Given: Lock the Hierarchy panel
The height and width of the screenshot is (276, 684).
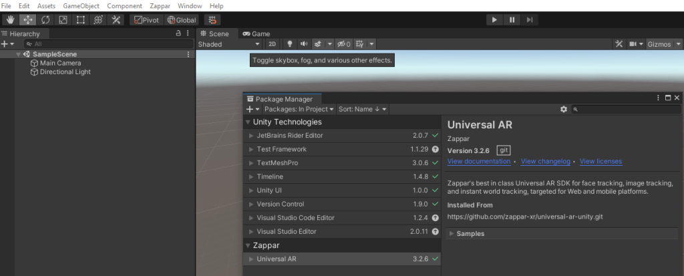Looking at the screenshot, I should [178, 33].
